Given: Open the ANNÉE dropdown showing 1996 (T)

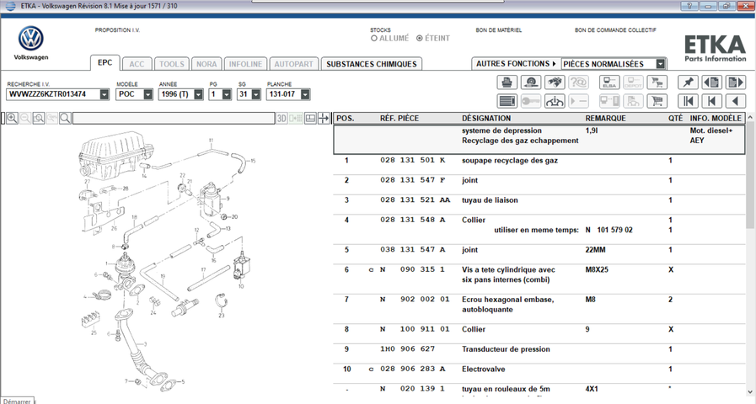Looking at the screenshot, I should [198, 94].
